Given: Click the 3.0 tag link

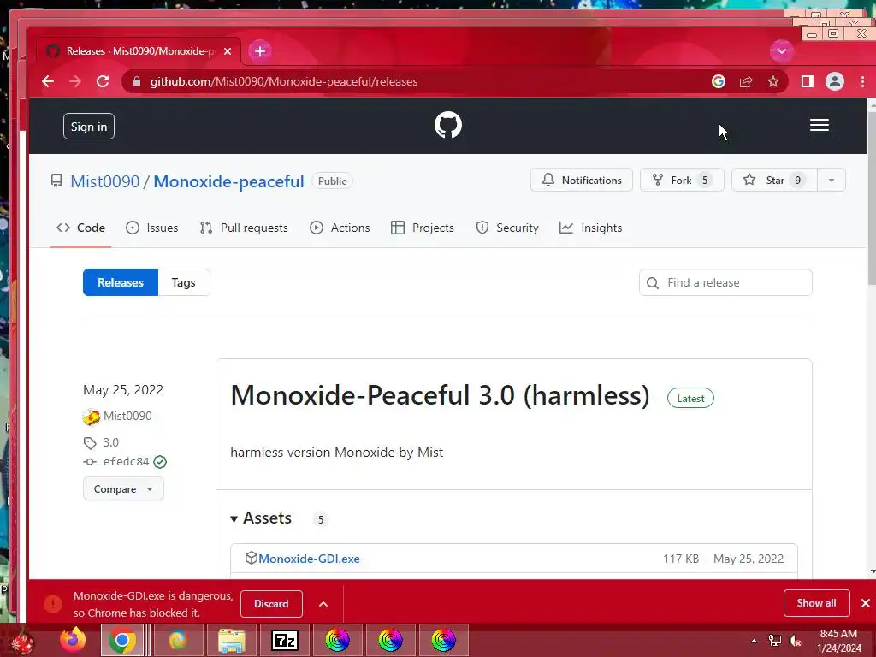Looking at the screenshot, I should 110,442.
